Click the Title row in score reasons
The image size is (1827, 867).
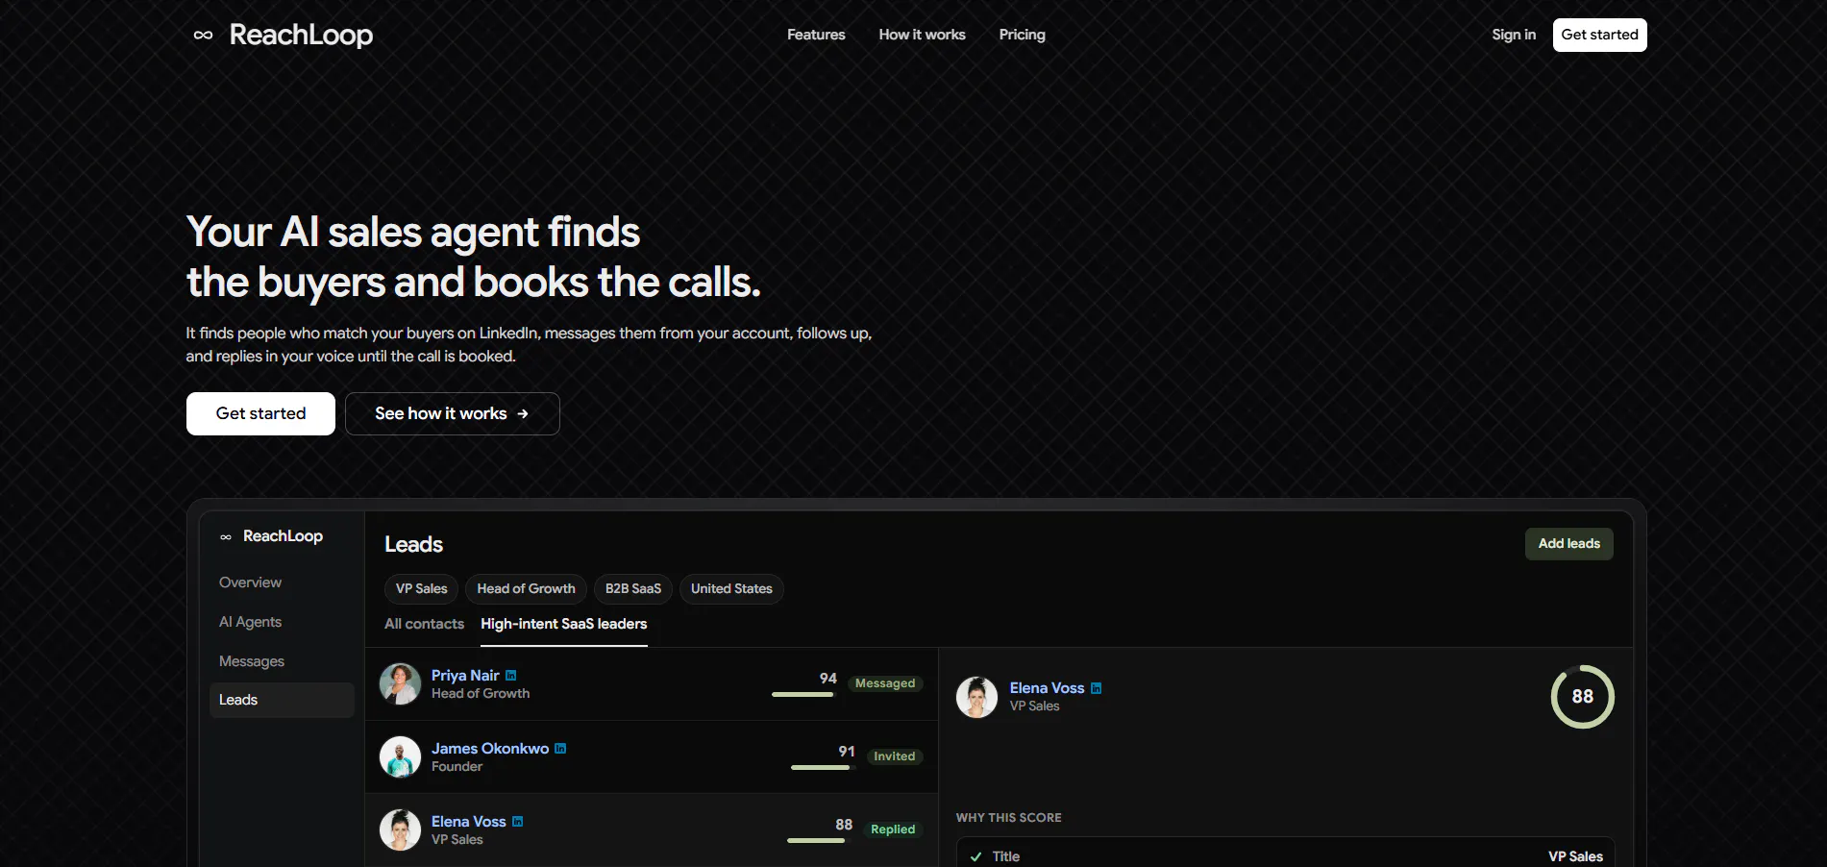[1286, 854]
